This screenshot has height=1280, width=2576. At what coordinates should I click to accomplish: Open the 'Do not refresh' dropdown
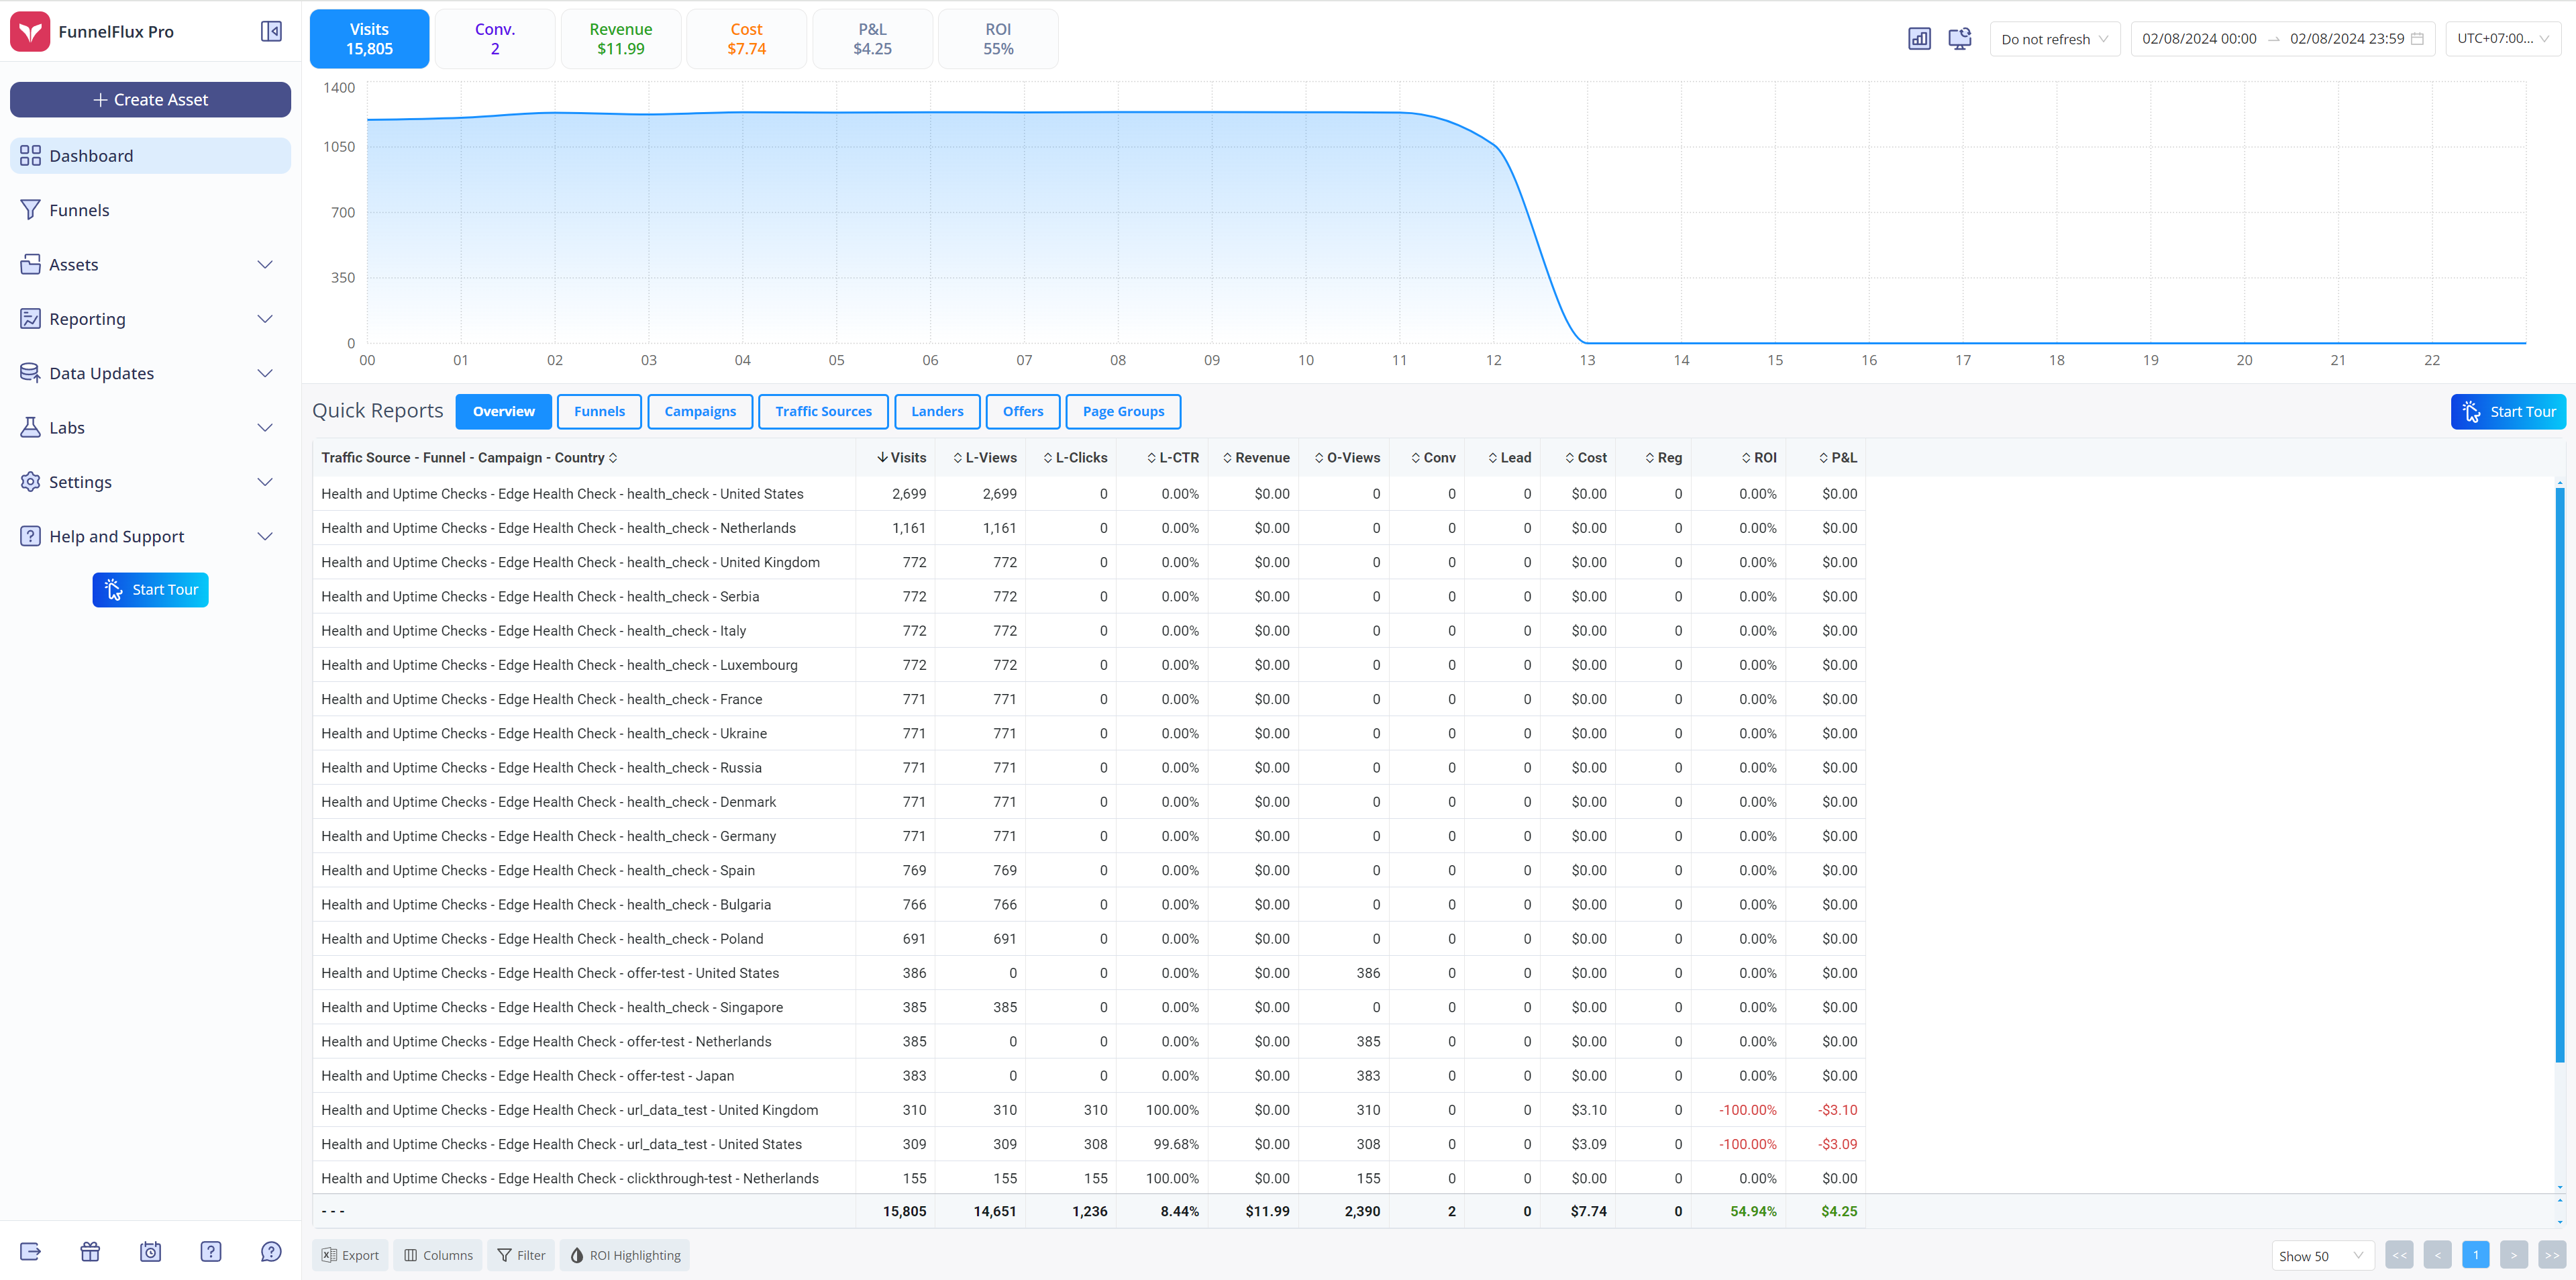[2054, 38]
